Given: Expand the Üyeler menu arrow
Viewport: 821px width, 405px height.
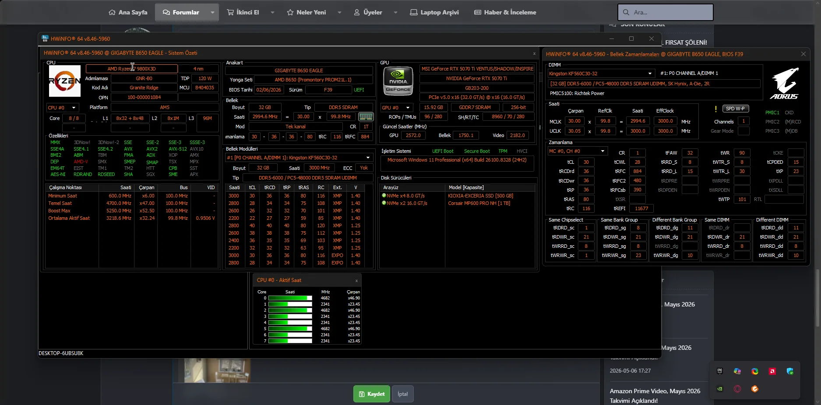Looking at the screenshot, I should pos(395,12).
